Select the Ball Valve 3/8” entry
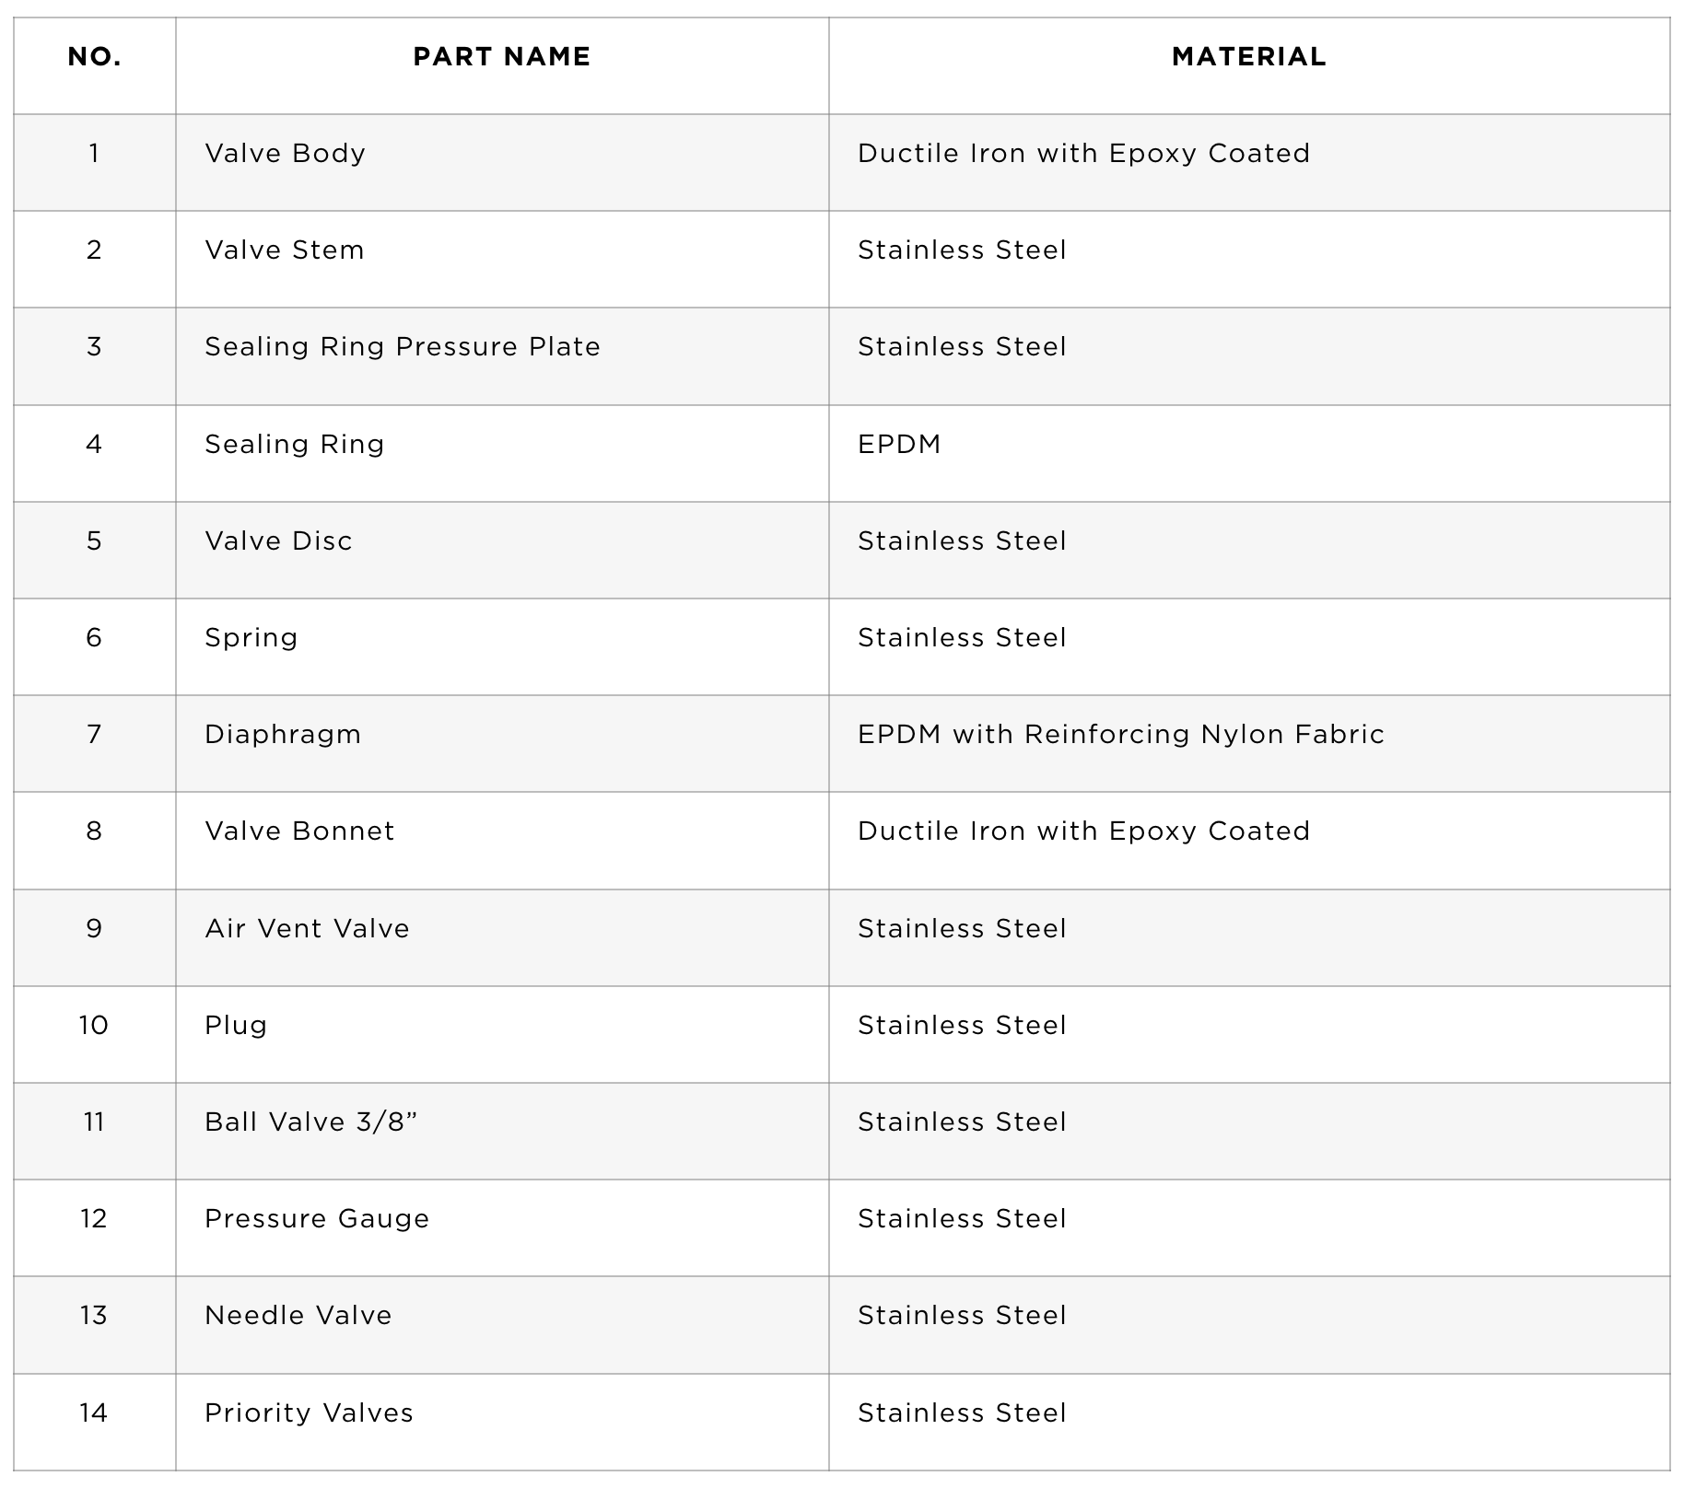This screenshot has height=1488, width=1684. (311, 1122)
